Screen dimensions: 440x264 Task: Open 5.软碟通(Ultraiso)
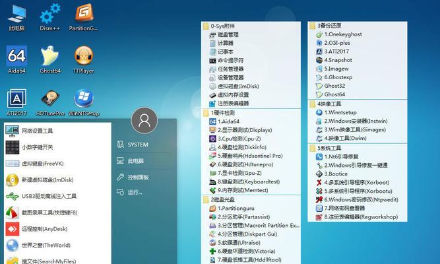point(251,243)
